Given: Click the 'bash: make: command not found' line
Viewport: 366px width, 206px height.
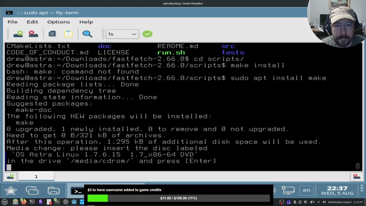Looking at the screenshot, I should (73, 72).
